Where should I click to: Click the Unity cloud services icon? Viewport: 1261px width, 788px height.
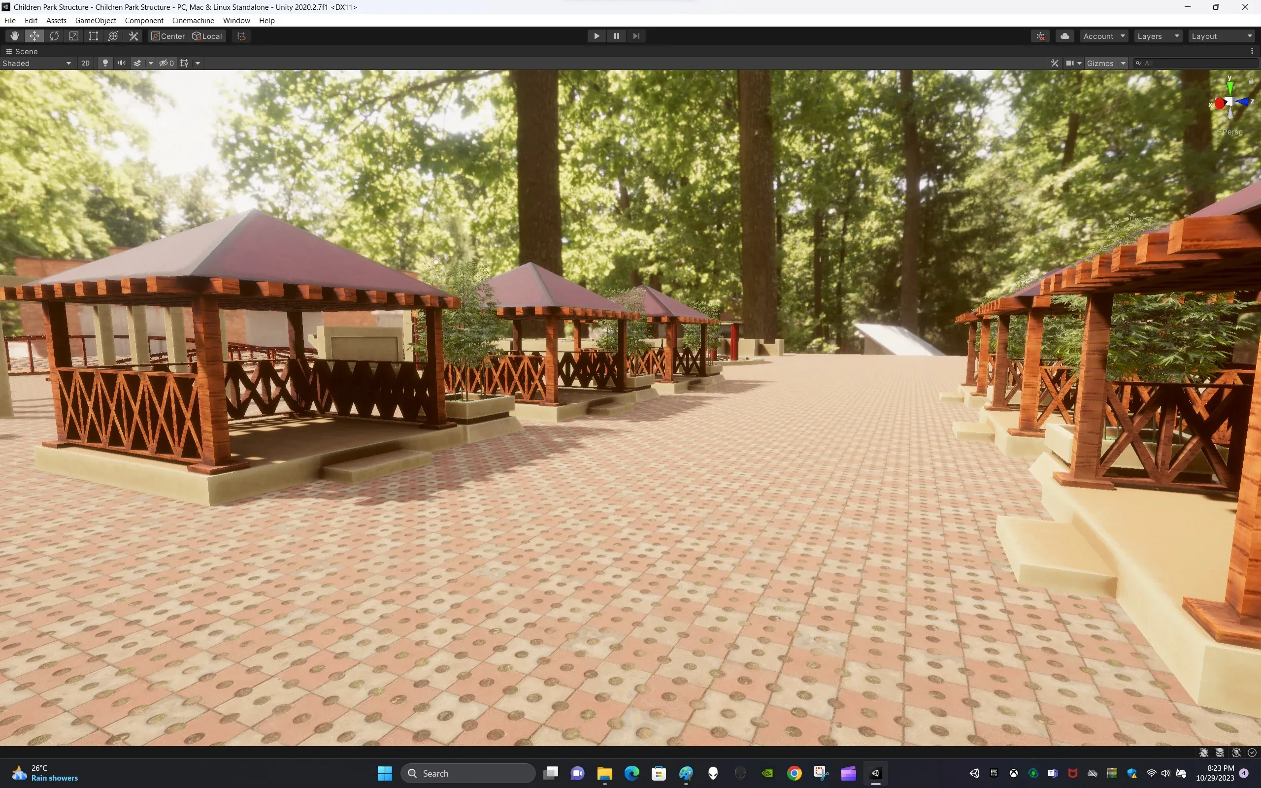click(x=1065, y=35)
